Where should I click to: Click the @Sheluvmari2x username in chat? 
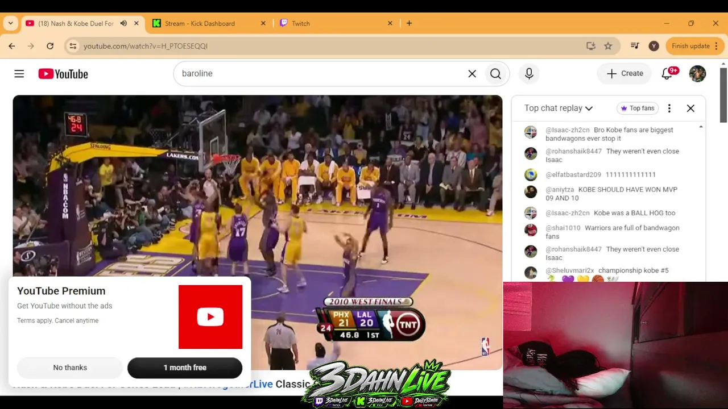(570, 270)
